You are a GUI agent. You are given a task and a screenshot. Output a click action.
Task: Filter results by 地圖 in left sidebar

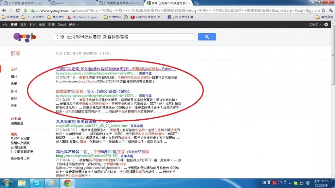(x=14, y=84)
